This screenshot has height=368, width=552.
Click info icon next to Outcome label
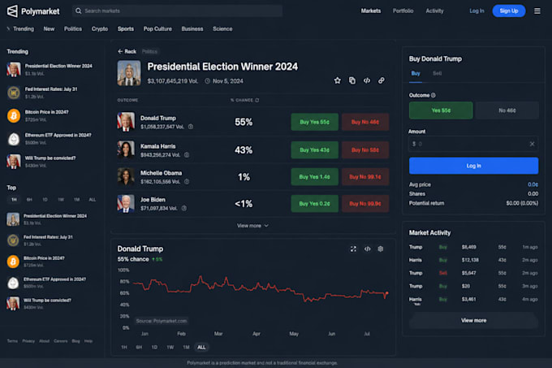pos(433,95)
